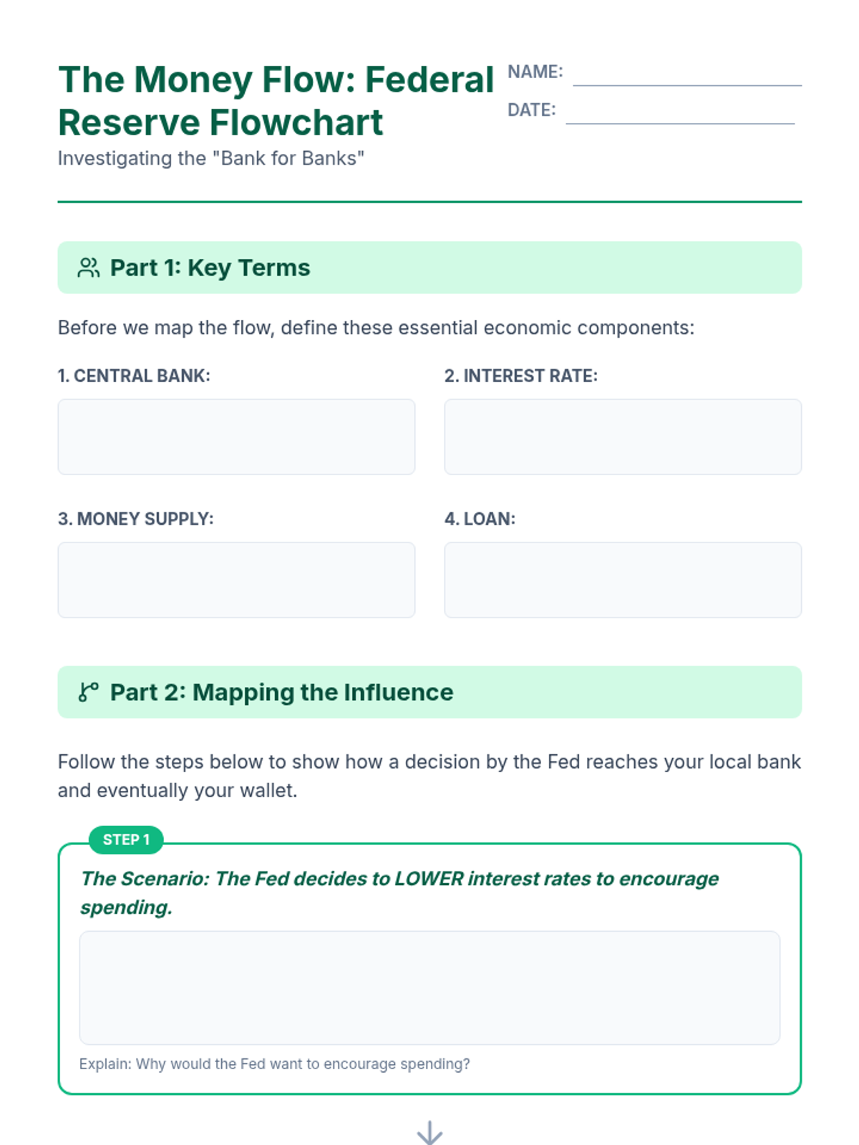Viewport: 859px width, 1145px height.
Task: Click the '1. CENTRAL BANK:' label
Action: pyautogui.click(x=134, y=376)
